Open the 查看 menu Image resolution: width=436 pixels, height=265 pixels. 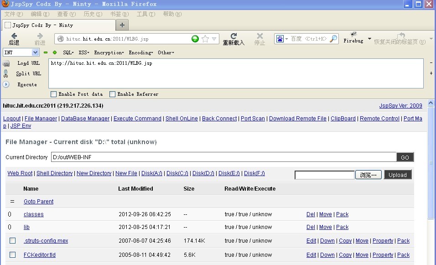point(67,14)
